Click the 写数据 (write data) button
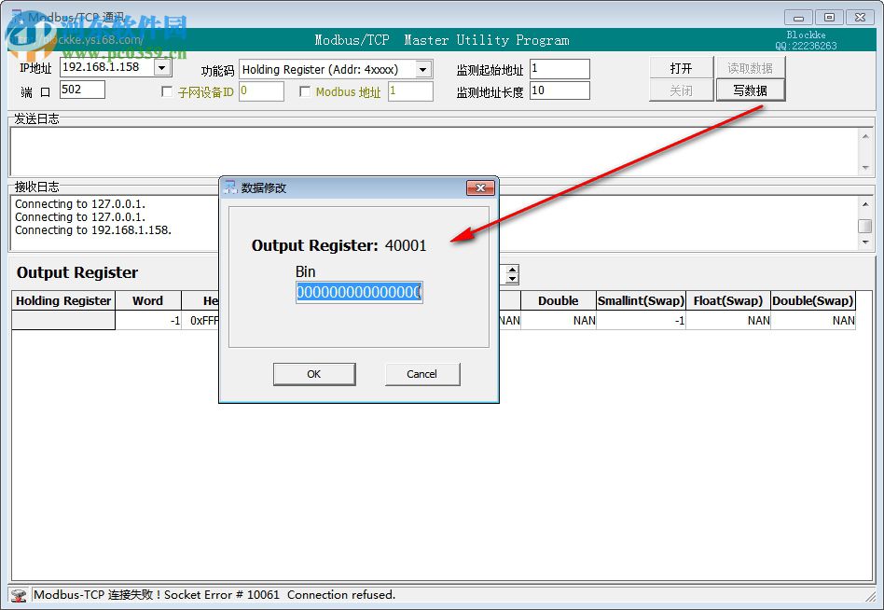 [750, 90]
